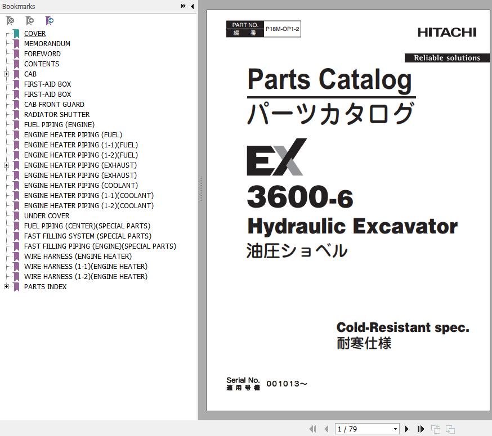The height and width of the screenshot is (436, 492).
Task: Open ENGINE HEATER PIPING (1-2)(COOLANT) bookmark
Action: click(89, 206)
